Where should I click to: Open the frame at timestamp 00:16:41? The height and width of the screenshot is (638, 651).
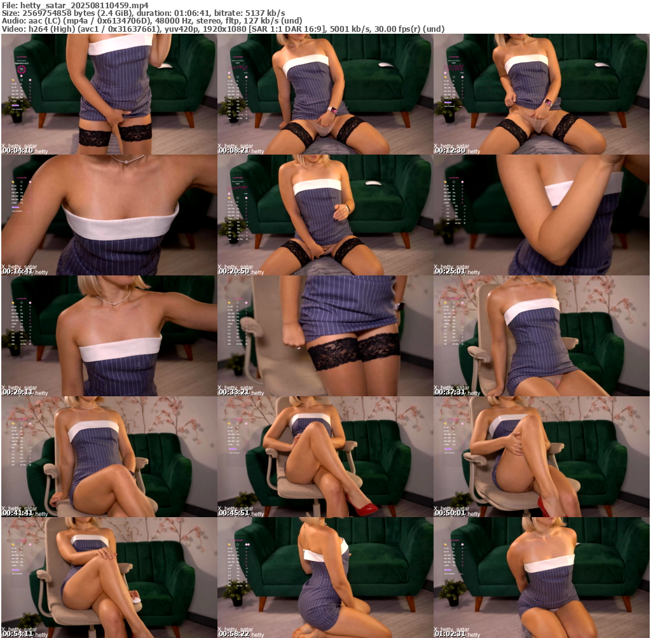109,215
